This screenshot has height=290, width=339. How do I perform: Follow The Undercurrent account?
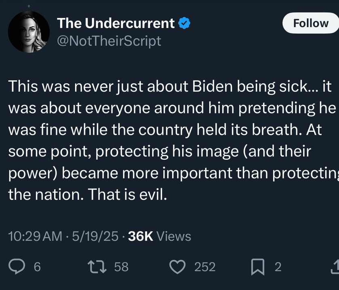pos(311,23)
